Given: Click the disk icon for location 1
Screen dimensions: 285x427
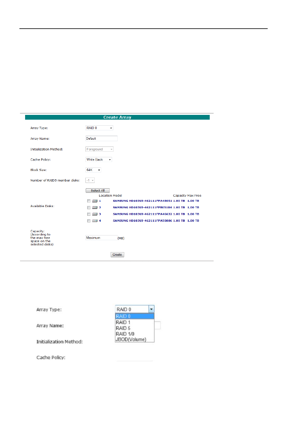Looking at the screenshot, I should (x=95, y=201).
